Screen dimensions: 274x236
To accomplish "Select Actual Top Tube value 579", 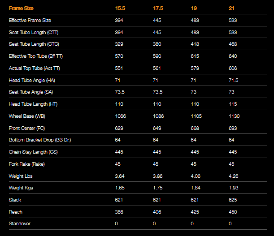I will (x=195, y=68).
